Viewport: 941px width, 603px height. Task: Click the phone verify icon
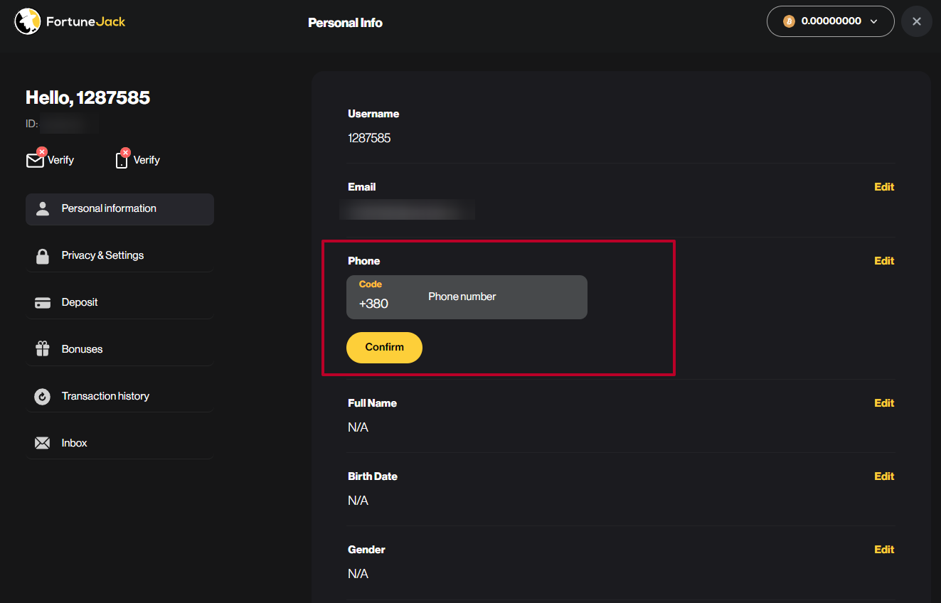[x=122, y=159]
